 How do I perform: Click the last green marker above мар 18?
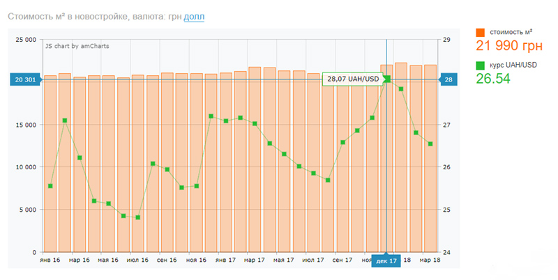tap(430, 144)
